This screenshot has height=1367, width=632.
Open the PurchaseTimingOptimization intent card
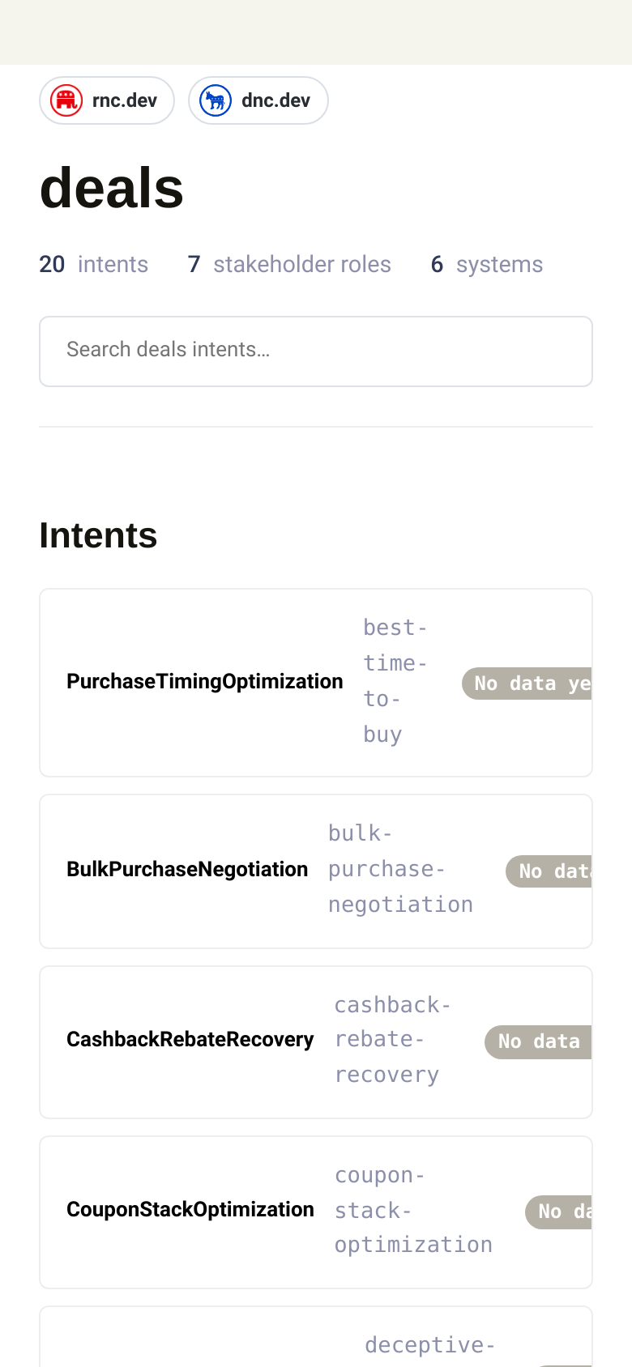316,683
